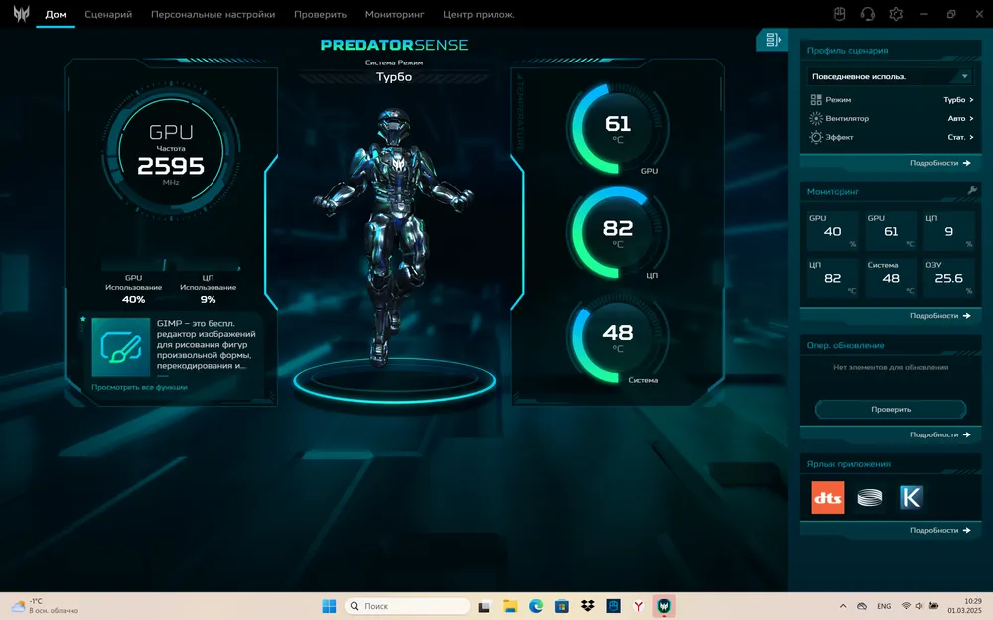Launch the DTS app shortcut
Image resolution: width=993 pixels, height=620 pixels.
coord(828,497)
